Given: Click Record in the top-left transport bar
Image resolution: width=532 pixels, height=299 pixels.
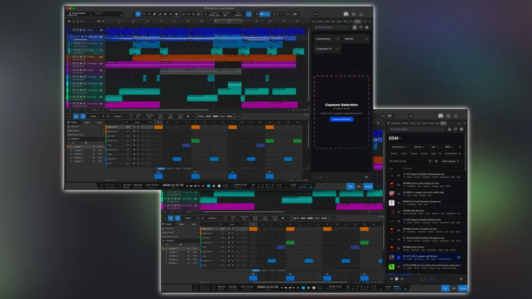Looking at the screenshot, I should (x=219, y=186).
